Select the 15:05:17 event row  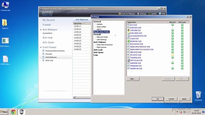coord(82,26)
